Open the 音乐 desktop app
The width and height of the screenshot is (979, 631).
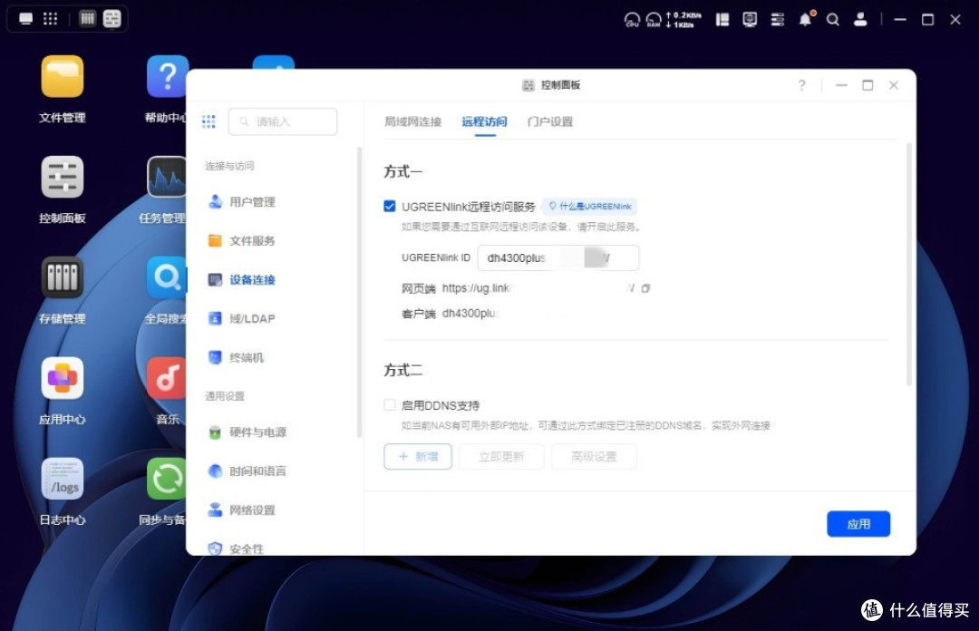[167, 378]
